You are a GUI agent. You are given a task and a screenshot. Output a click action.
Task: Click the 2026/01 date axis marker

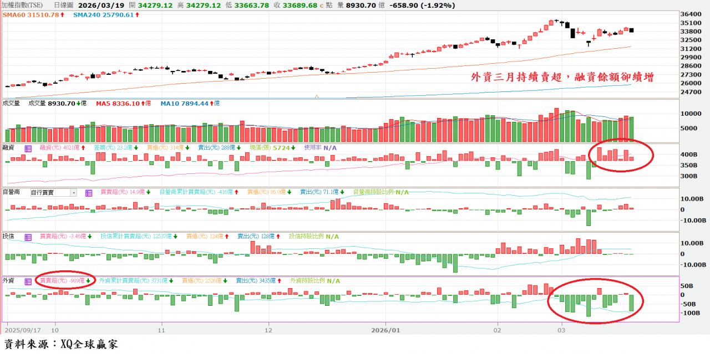pos(388,329)
